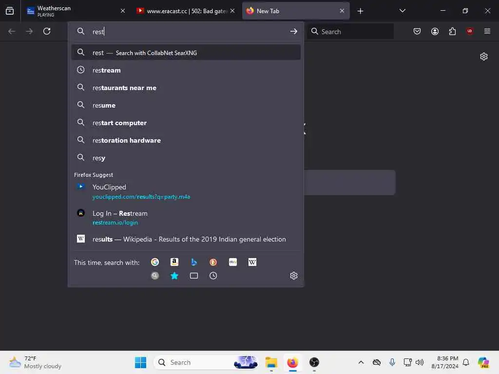Select the New Tab tab
This screenshot has width=499, height=374.
[296, 11]
